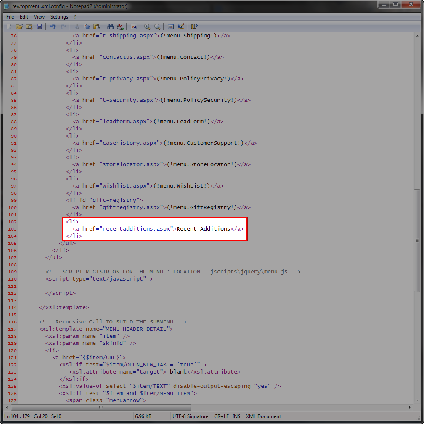
Task: Zoom out of the editor text
Action: (157, 26)
